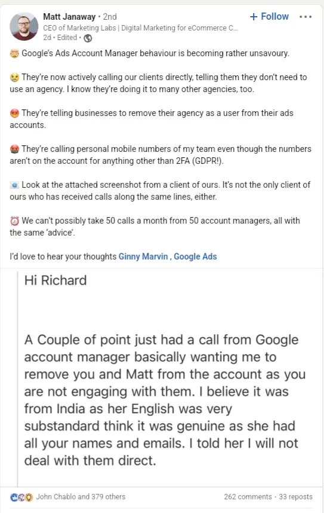Open Matt Janaway's profile name link
Image resolution: width=324 pixels, height=513 pixels.
pyautogui.click(x=69, y=16)
